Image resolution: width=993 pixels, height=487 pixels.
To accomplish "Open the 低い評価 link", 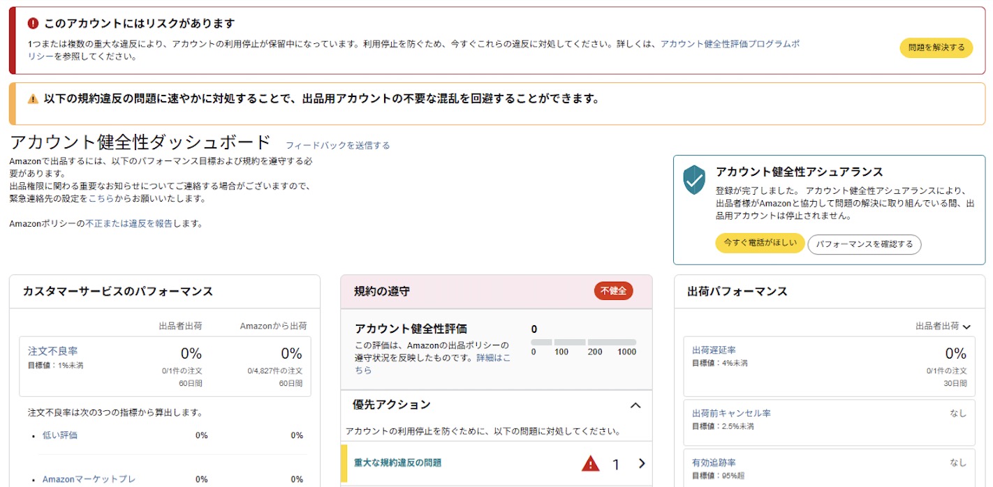I will (60, 435).
